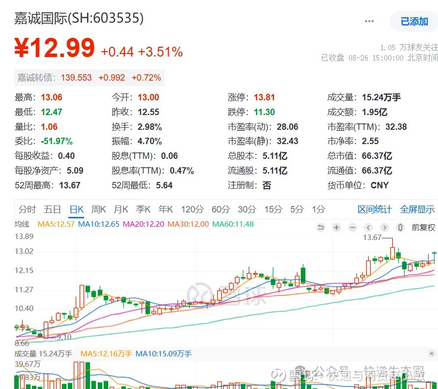
Task: Select the 日K chart tab
Action: click(x=77, y=209)
